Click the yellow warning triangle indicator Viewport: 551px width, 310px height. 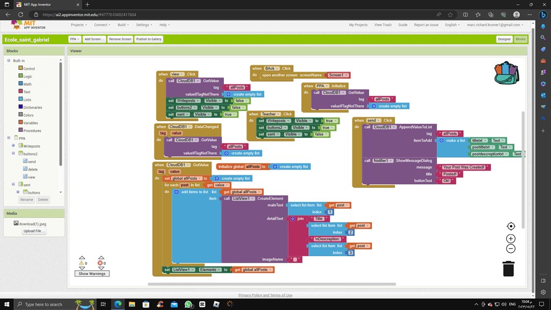[82, 263]
